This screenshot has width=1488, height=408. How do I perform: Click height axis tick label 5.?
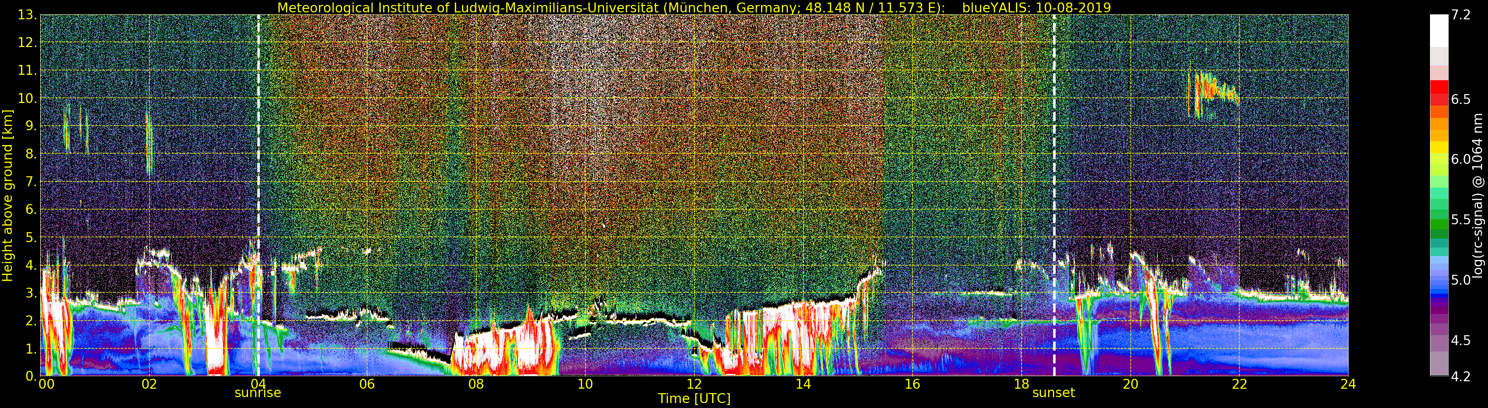point(30,237)
